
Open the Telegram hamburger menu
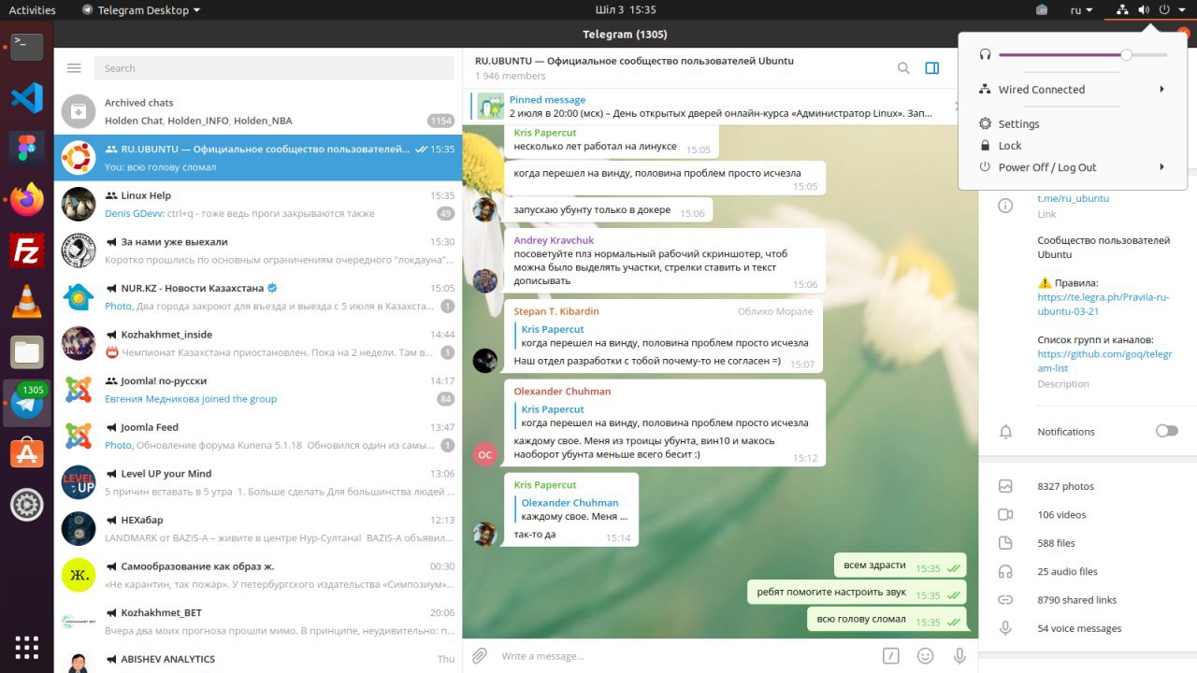pos(75,68)
